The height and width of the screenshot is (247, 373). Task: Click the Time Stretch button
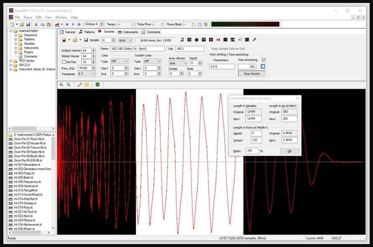(x=252, y=74)
